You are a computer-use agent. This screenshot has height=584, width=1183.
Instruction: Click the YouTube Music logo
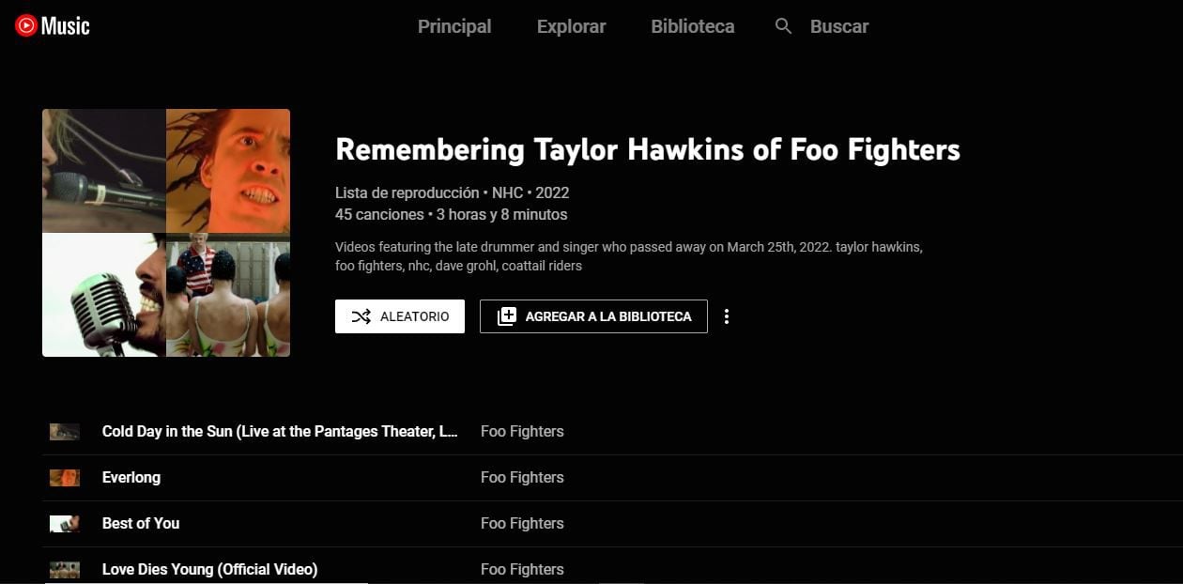click(52, 25)
